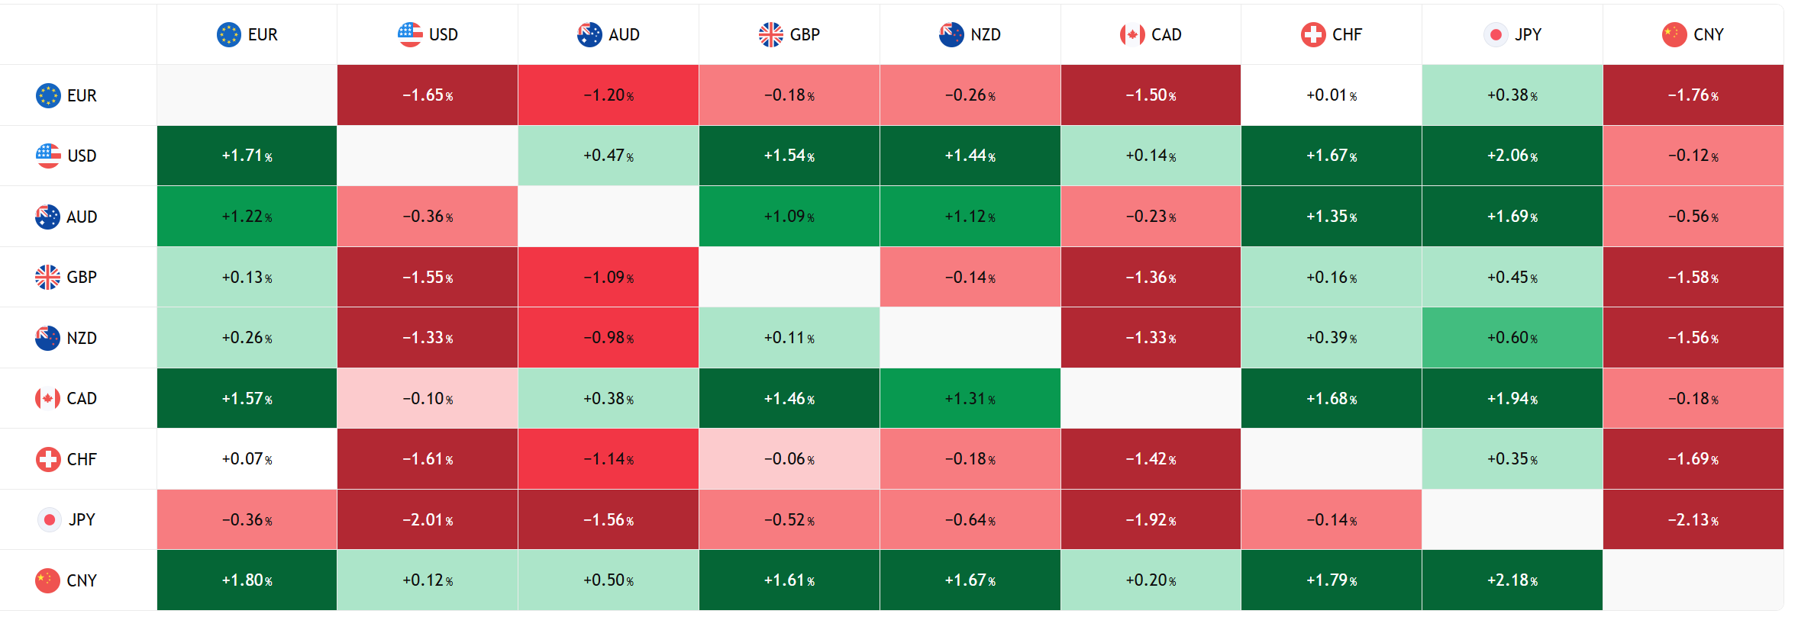Open the GBP/AUD cell showing −1.09%
The width and height of the screenshot is (1811, 617).
(608, 278)
